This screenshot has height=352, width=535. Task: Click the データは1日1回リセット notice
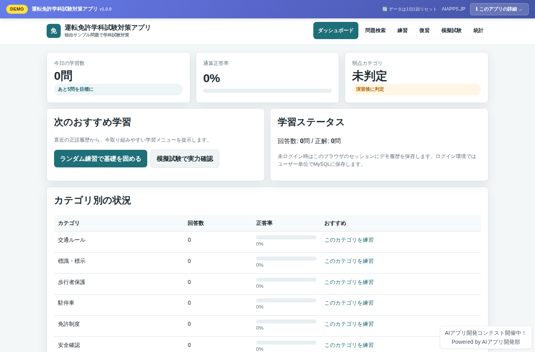[x=410, y=9]
